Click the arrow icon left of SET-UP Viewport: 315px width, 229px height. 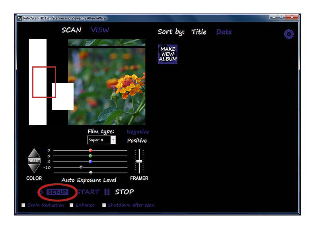40,192
